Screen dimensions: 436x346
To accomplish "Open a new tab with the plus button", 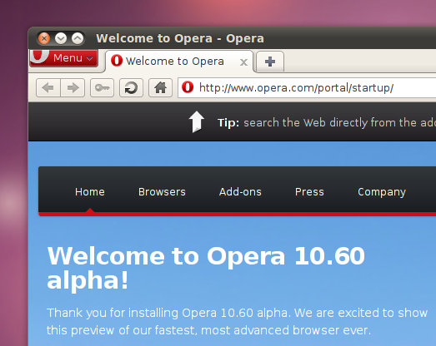I will point(270,62).
